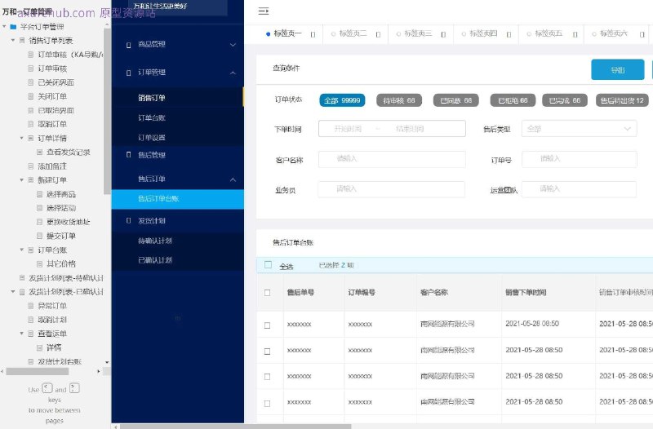
Task: Click the 售后管理 menu icon
Action: 129,155
